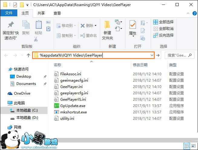
Task: Click the Properties checkmark icon
Action: coord(133,24)
